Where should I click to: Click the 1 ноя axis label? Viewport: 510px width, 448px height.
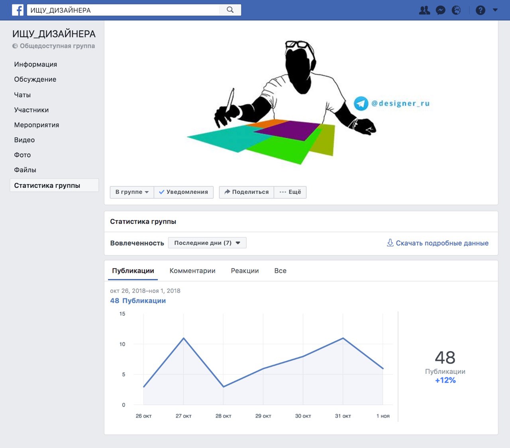click(x=383, y=416)
